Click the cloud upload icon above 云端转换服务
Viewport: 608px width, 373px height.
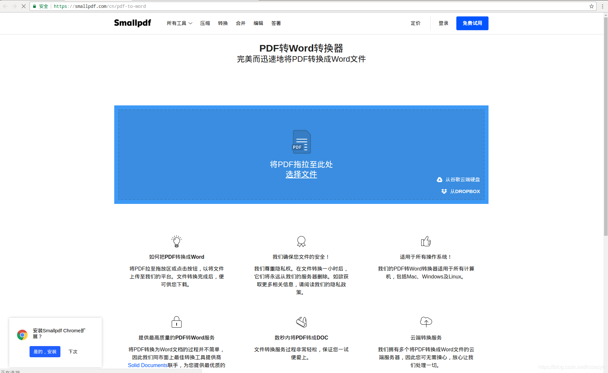(426, 322)
